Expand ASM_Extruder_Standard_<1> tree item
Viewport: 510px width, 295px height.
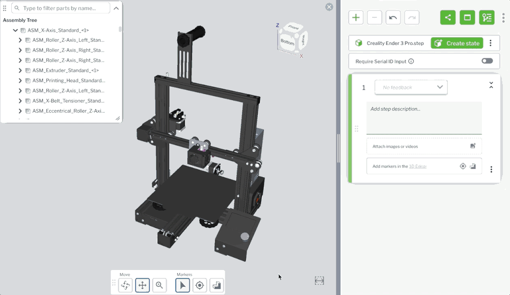coord(20,70)
